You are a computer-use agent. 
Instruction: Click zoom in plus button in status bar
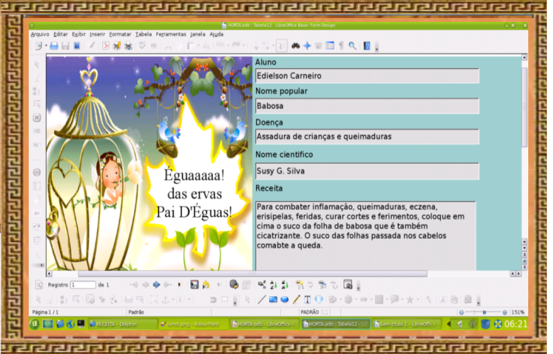(x=505, y=312)
